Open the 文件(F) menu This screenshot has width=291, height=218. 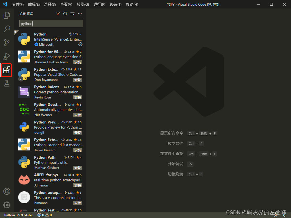18,4
